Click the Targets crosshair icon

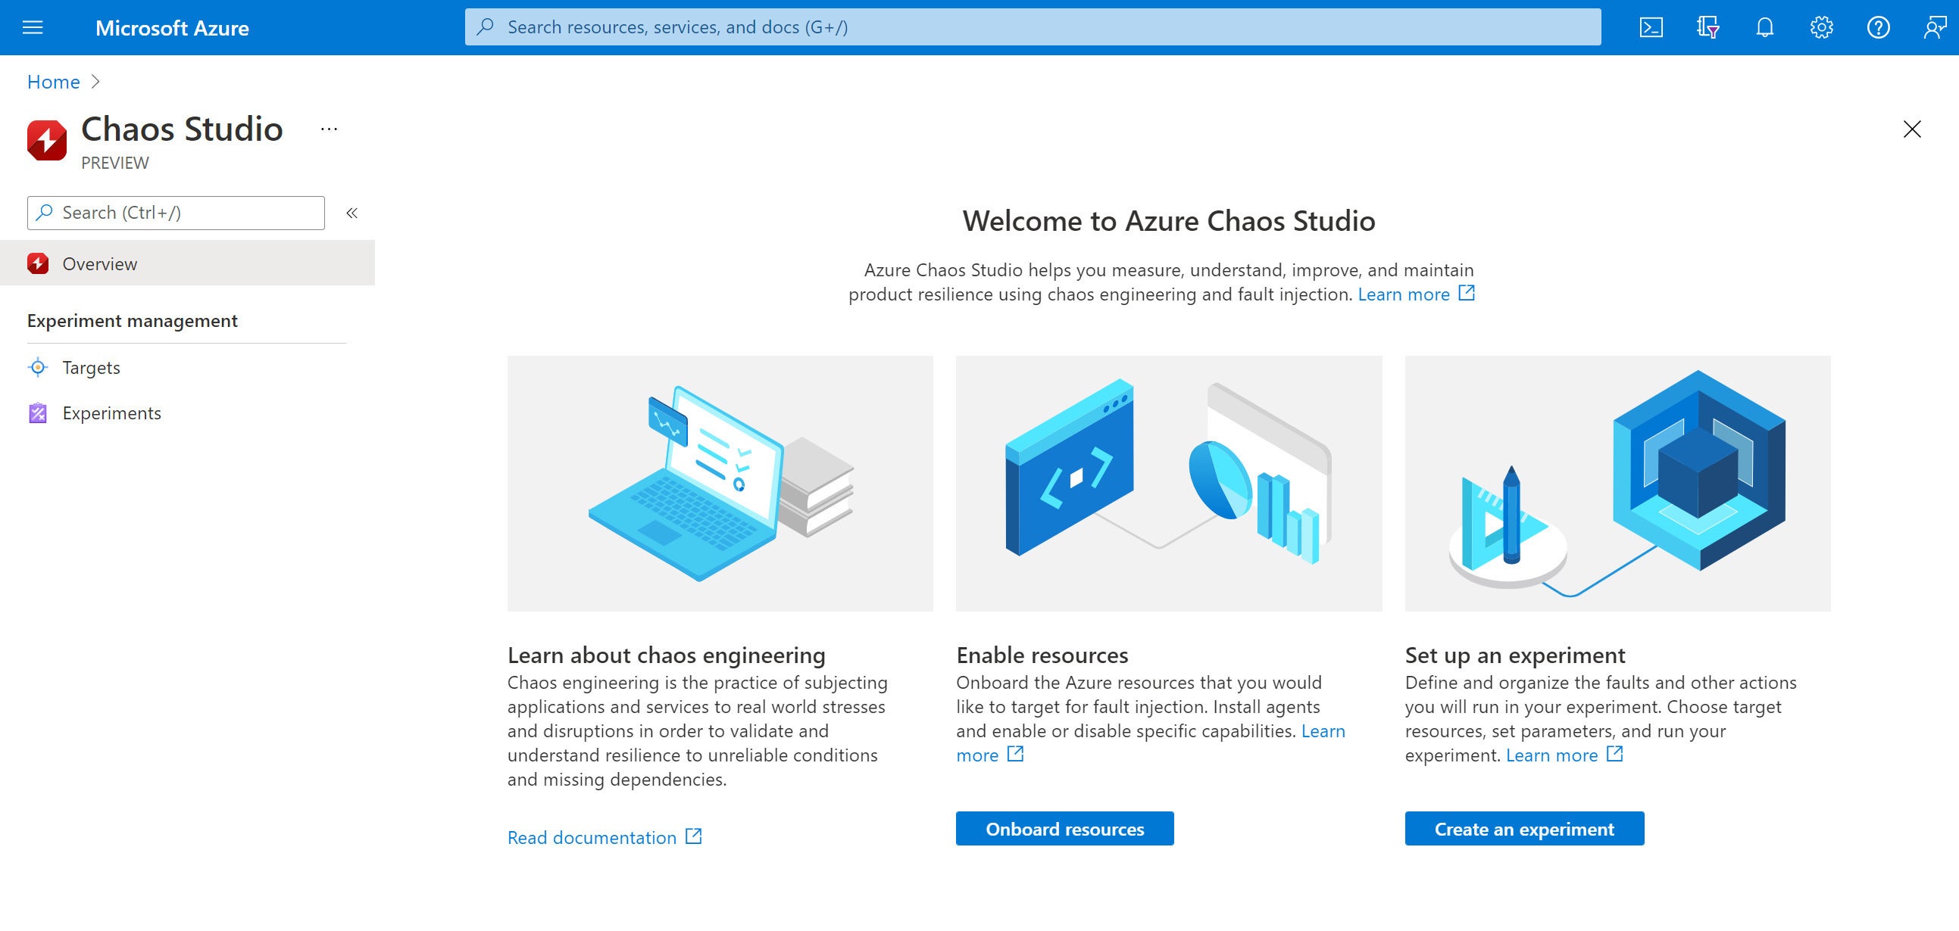(37, 367)
